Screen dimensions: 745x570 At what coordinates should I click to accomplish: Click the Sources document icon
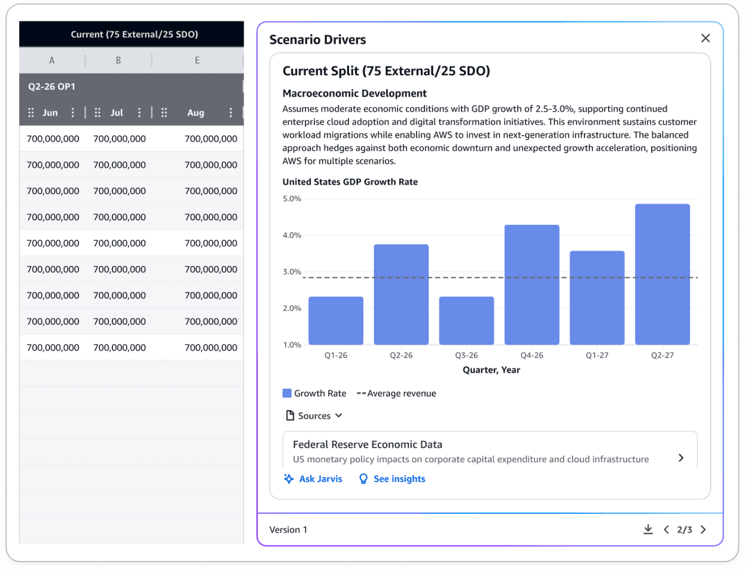[x=290, y=415]
